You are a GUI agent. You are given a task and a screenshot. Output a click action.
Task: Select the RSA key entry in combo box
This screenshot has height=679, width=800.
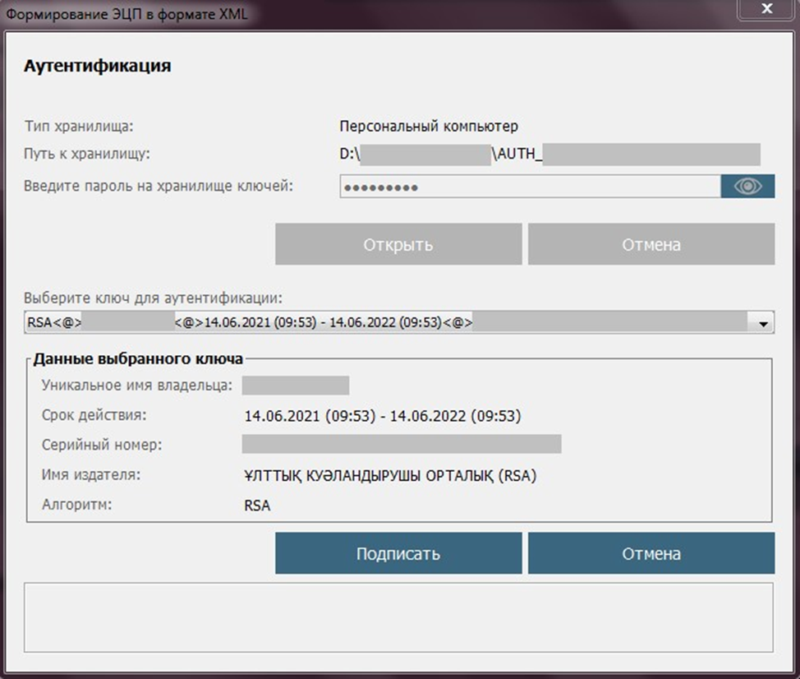tap(386, 323)
